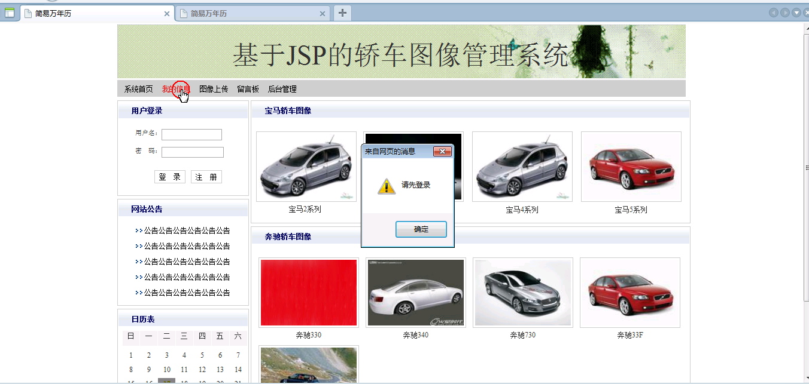Screen dimensions: 809x384
Task: Click the 基于JSP的轿车图像管理系统 banner title
Action: (x=400, y=55)
